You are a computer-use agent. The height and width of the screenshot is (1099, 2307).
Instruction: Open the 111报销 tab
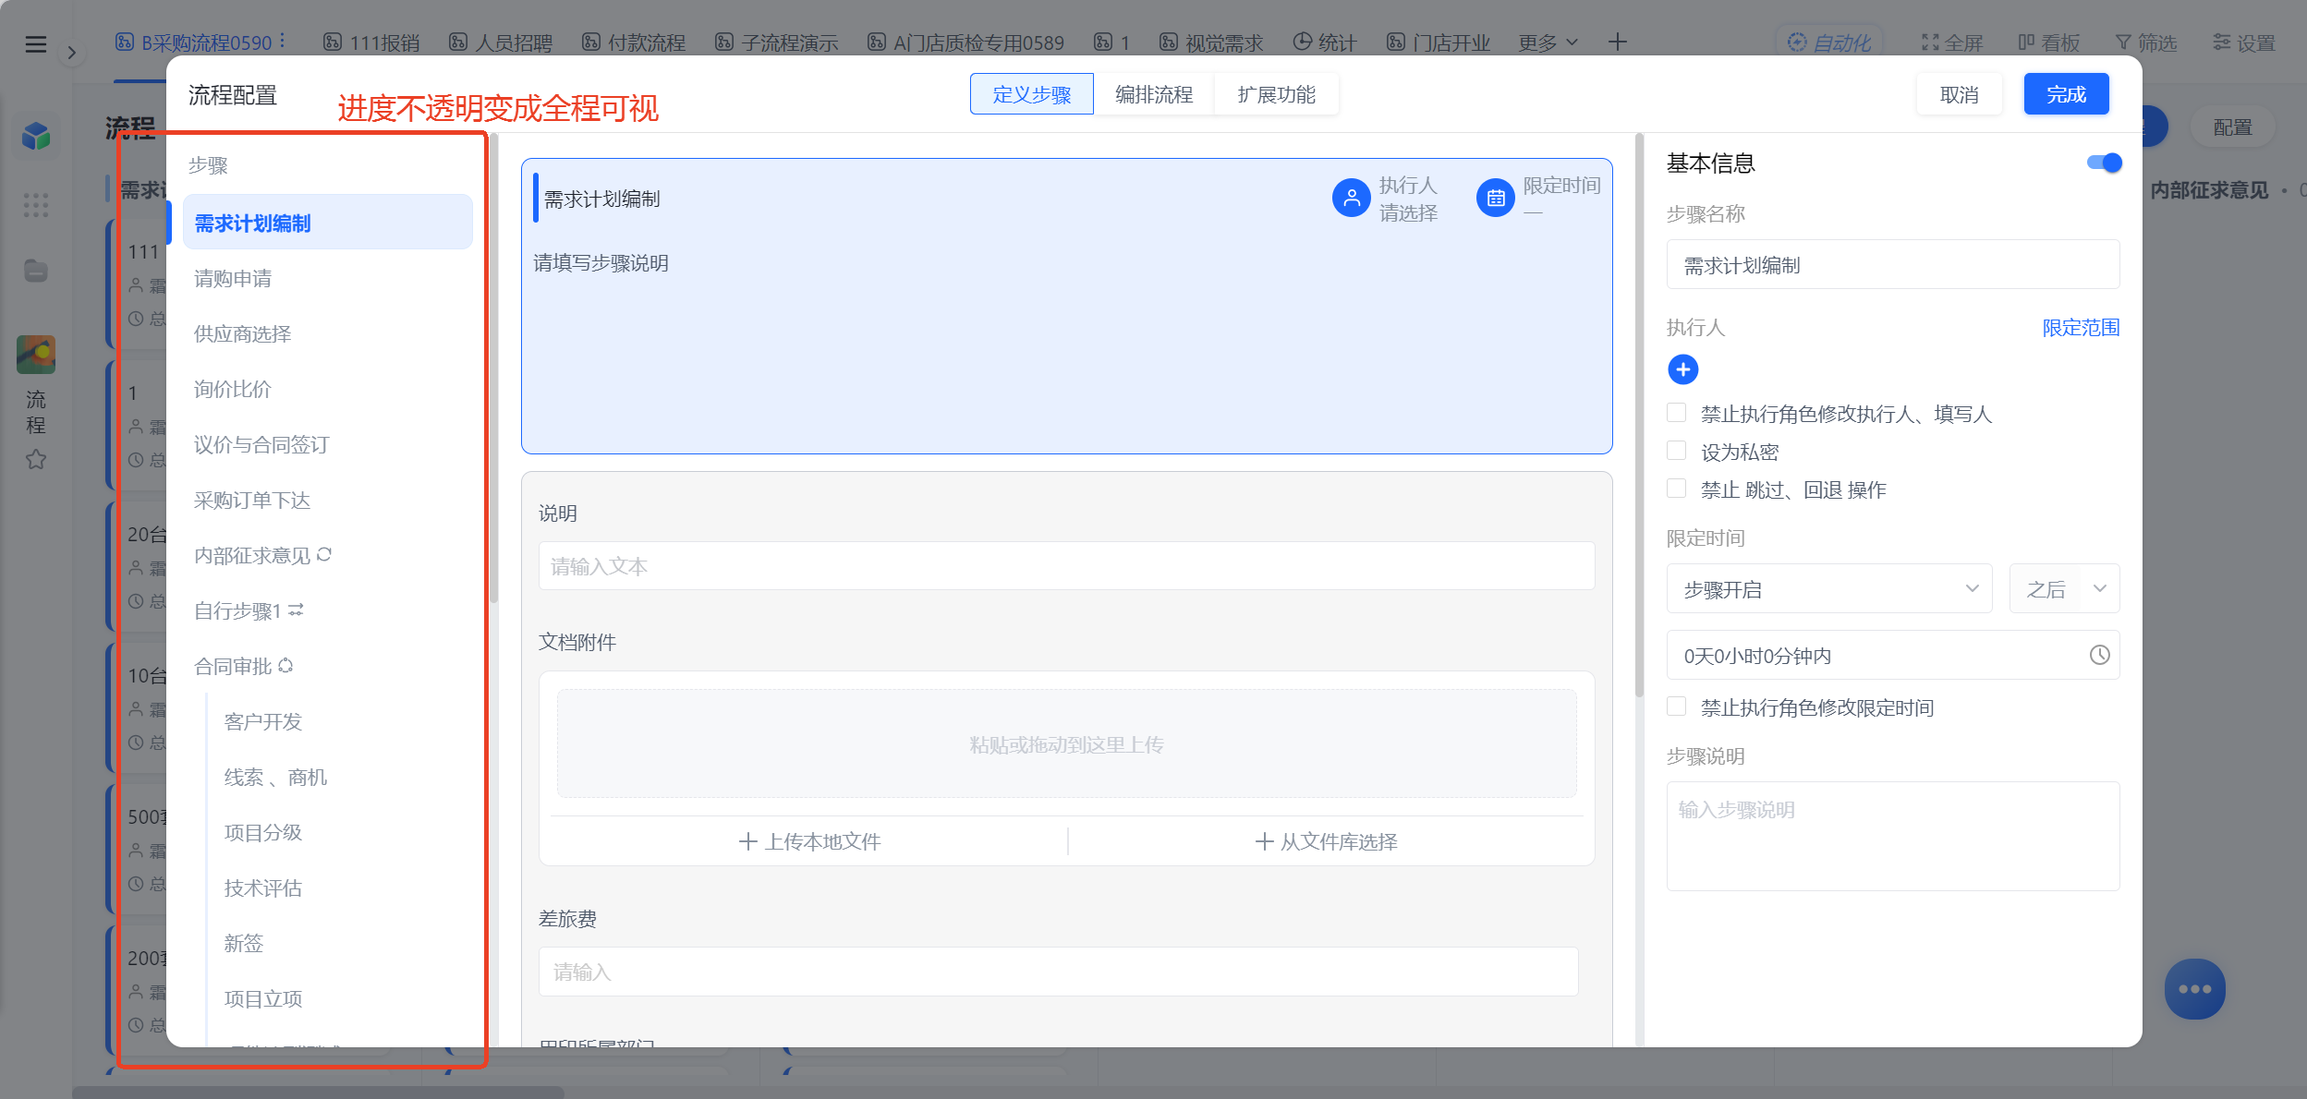(371, 42)
